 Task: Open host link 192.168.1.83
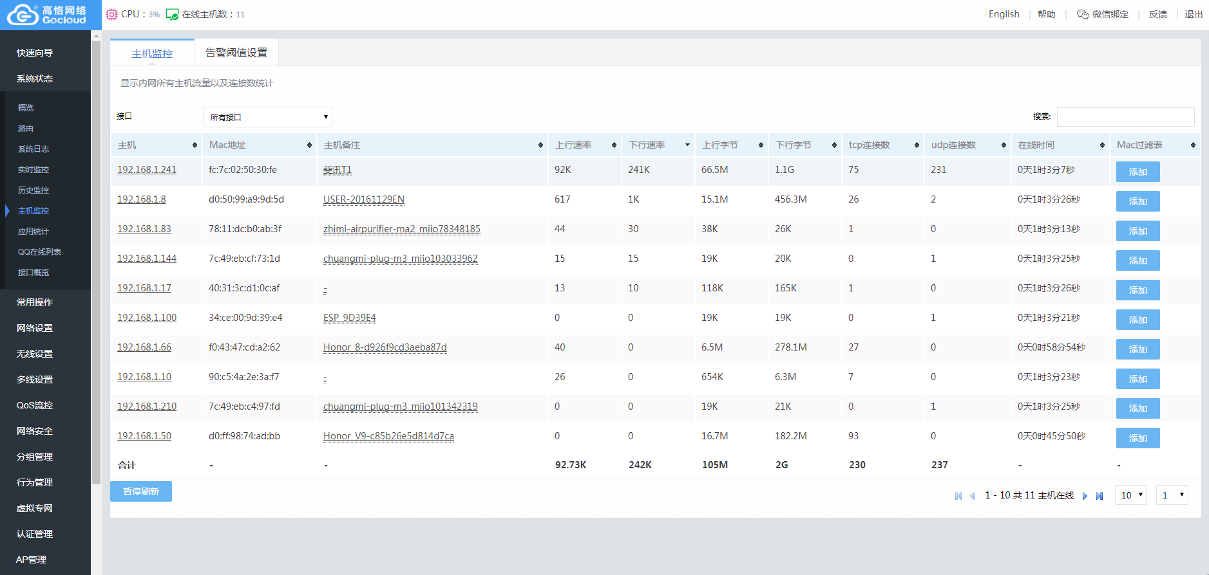pyautogui.click(x=144, y=229)
